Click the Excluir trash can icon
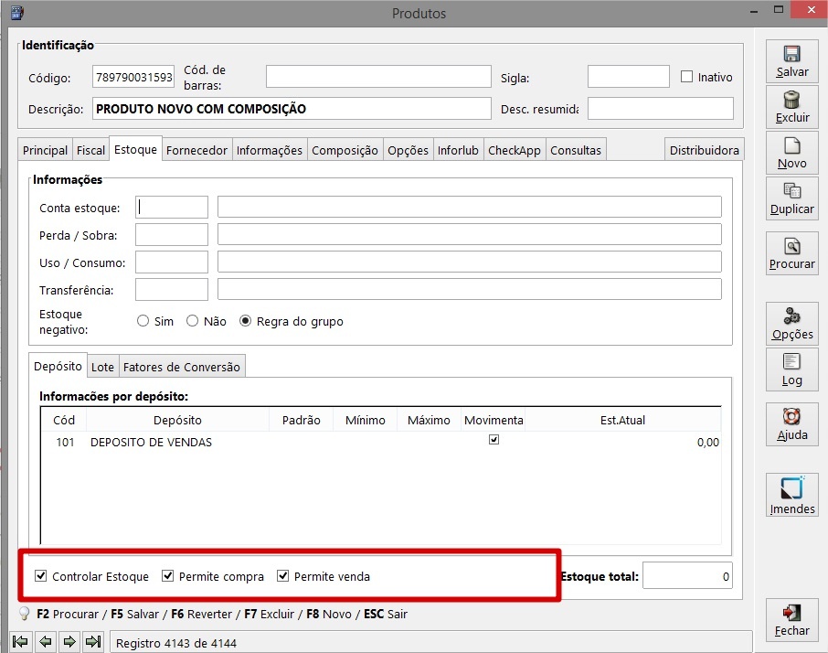This screenshot has height=653, width=828. [791, 100]
